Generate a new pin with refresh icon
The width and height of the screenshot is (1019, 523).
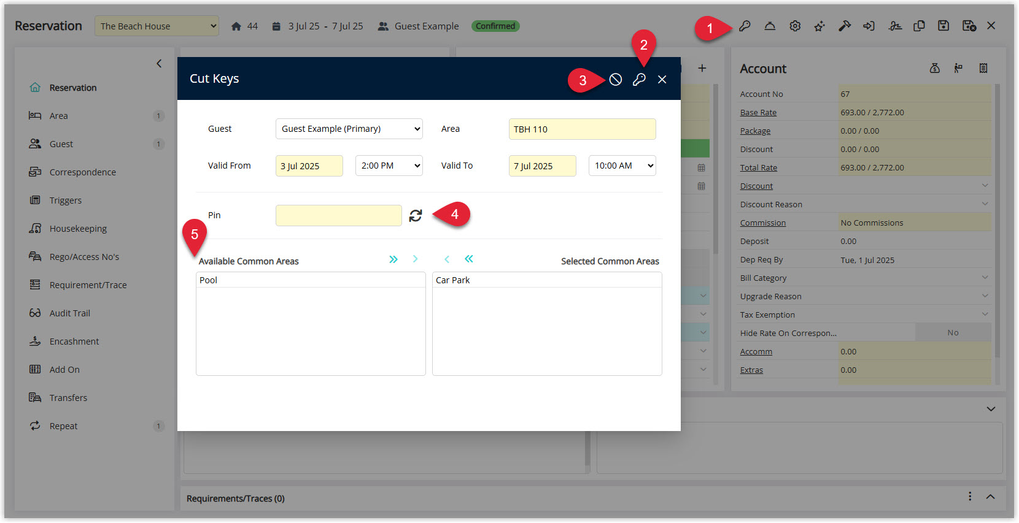click(x=416, y=215)
